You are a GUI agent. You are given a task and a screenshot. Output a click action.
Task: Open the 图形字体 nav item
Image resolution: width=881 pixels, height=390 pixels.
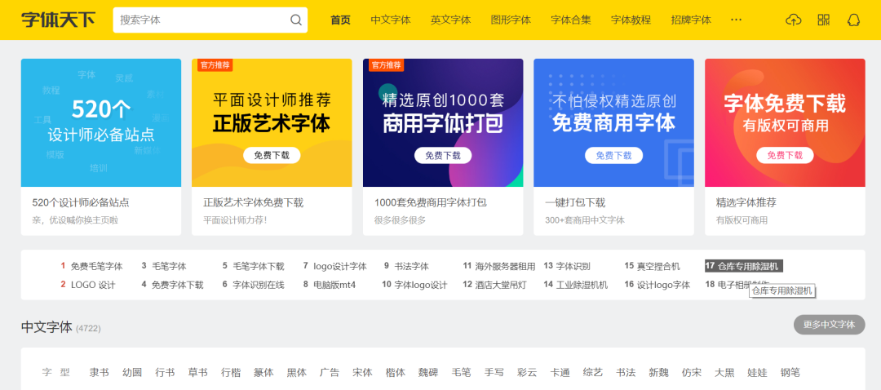click(511, 20)
